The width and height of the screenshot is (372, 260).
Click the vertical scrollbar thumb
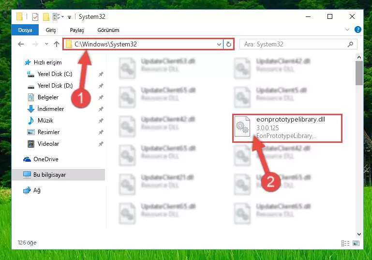[x=359, y=73]
